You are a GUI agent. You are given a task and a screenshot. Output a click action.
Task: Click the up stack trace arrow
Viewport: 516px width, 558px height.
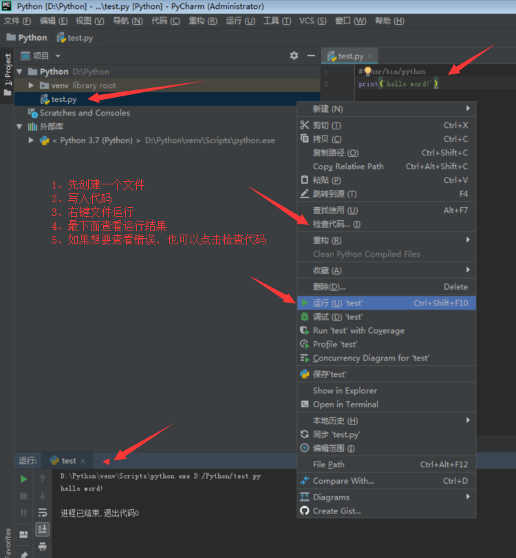tap(43, 479)
